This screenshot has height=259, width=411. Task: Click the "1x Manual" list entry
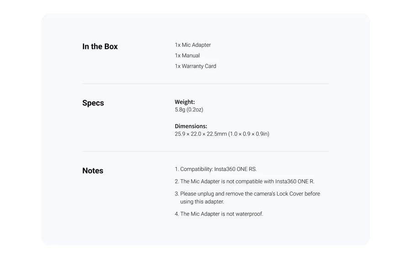(187, 56)
